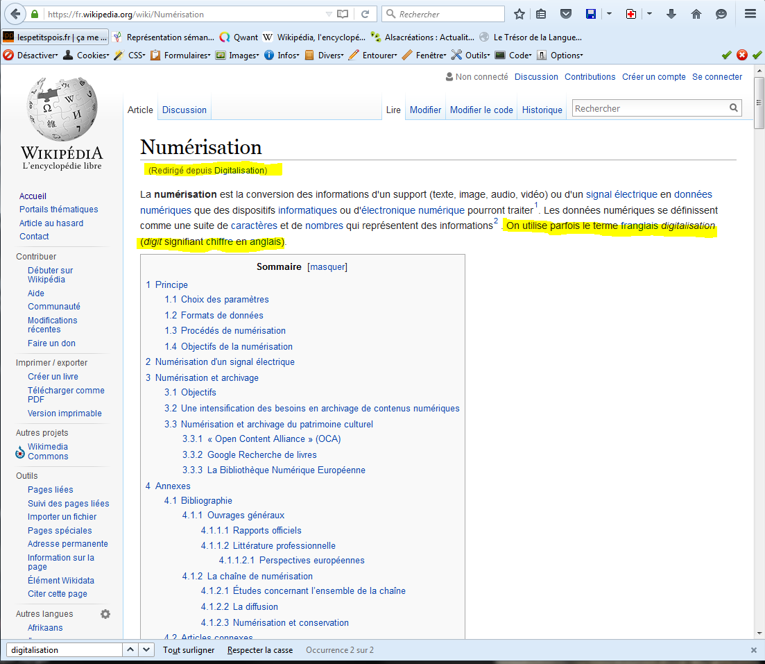Viewport: 765px width, 664px height.
Task: Click the bookmark star icon
Action: click(519, 14)
